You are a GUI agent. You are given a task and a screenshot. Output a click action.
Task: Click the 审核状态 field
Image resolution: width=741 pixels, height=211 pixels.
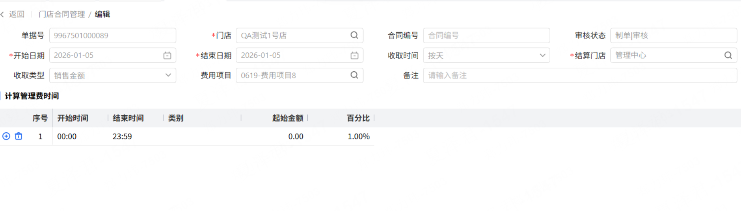pos(673,35)
